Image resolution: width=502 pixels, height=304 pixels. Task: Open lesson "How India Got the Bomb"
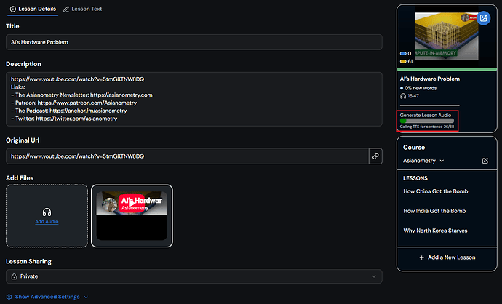point(434,211)
